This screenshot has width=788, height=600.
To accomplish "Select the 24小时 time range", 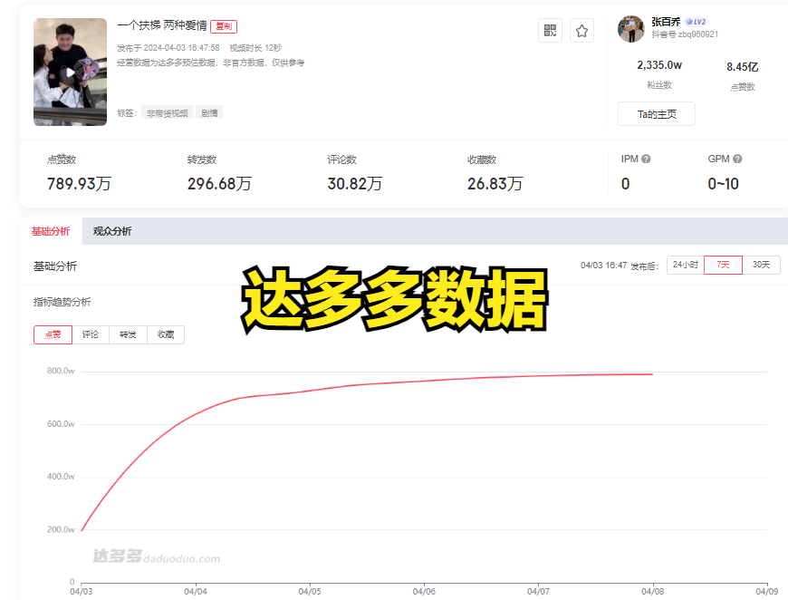I will click(685, 265).
